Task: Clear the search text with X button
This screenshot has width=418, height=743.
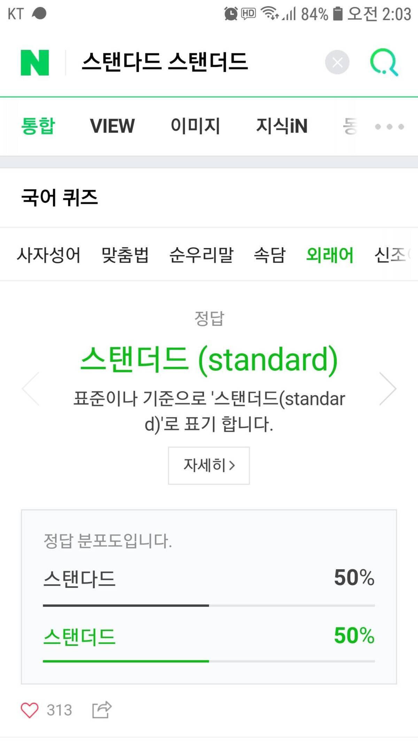Action: pyautogui.click(x=337, y=63)
